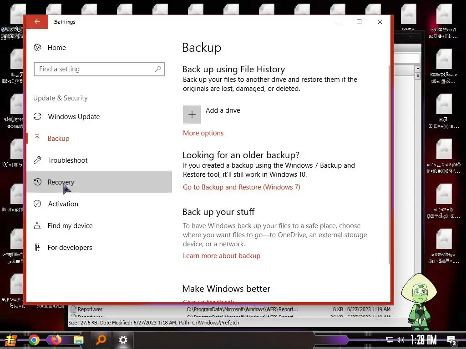The width and height of the screenshot is (466, 349).
Task: Click the search magnifier in settings box
Action: coord(158,69)
